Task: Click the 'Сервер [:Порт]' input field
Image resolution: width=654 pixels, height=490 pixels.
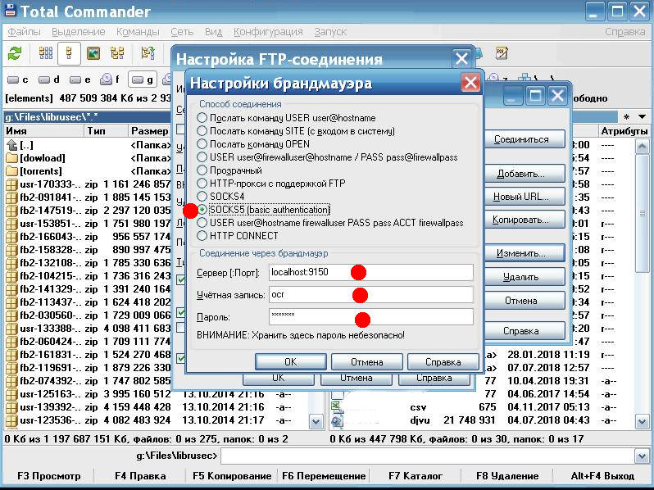Action: click(x=371, y=272)
